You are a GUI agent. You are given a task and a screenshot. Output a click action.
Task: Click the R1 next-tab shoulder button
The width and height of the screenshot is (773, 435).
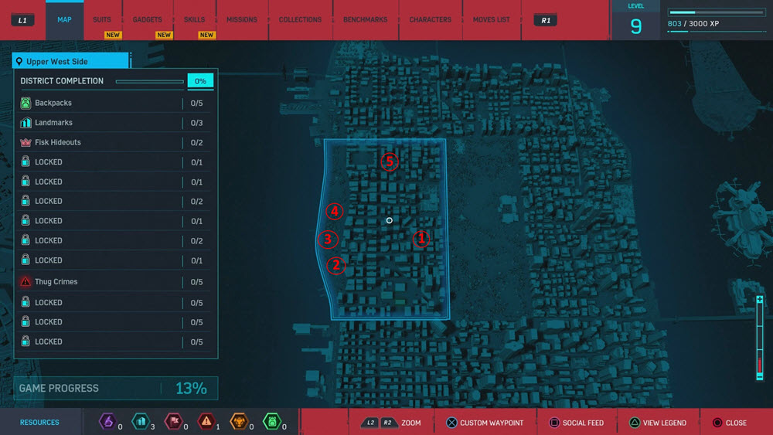pyautogui.click(x=546, y=20)
